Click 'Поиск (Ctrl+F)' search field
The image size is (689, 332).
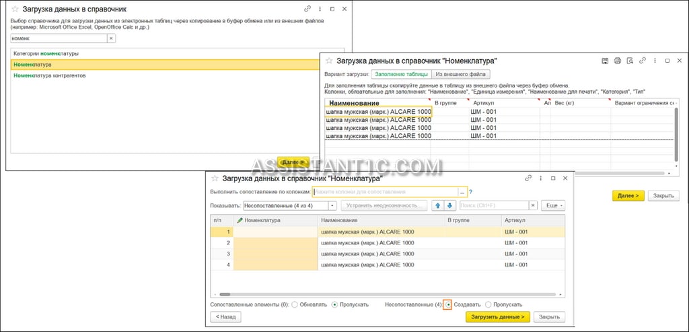(x=494, y=206)
